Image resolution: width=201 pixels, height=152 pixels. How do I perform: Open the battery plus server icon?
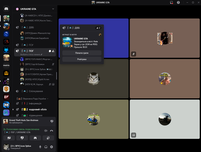point(6,105)
